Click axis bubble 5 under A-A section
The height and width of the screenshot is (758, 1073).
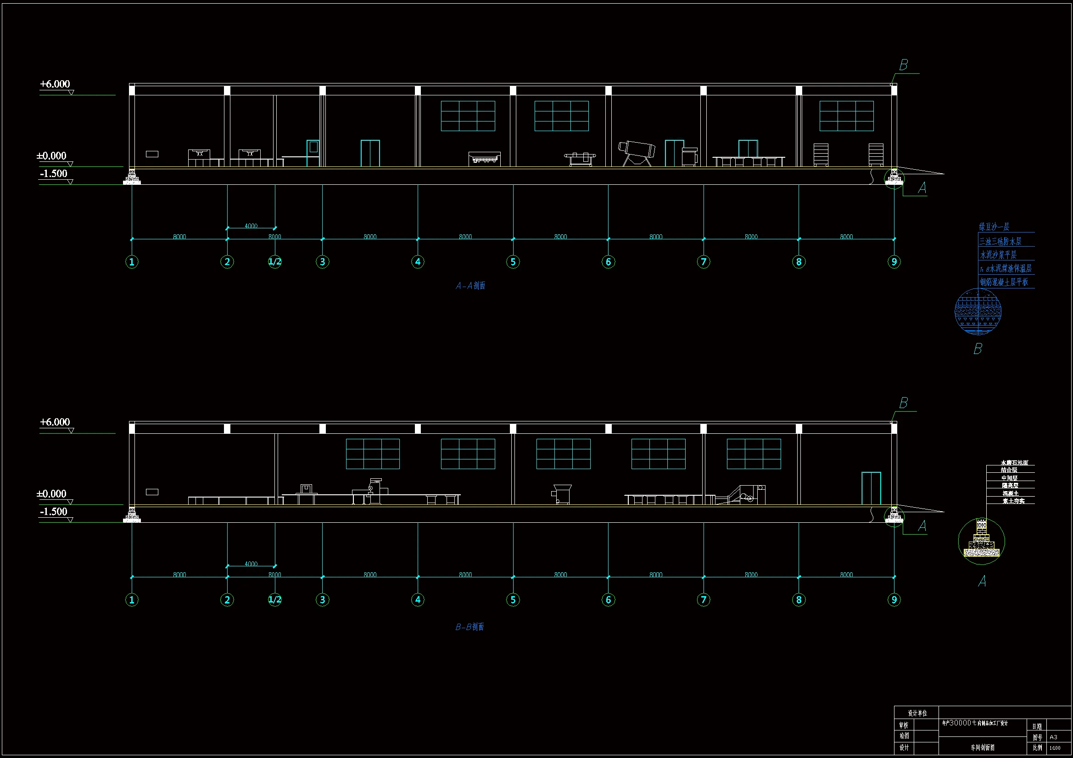click(x=513, y=262)
